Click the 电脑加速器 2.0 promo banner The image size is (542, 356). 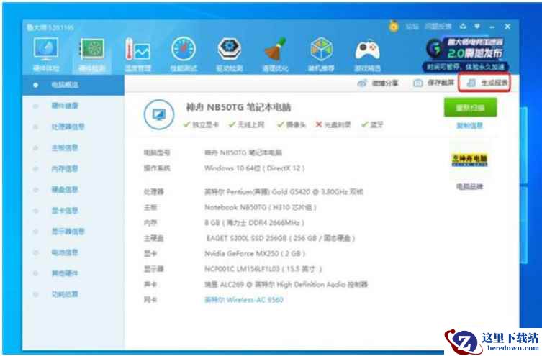pyautogui.click(x=466, y=53)
